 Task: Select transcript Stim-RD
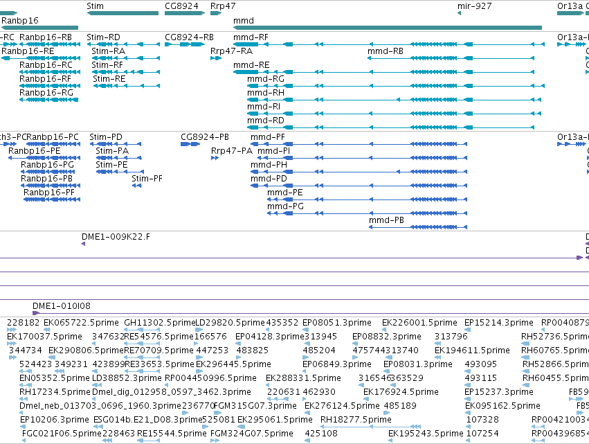123,44
